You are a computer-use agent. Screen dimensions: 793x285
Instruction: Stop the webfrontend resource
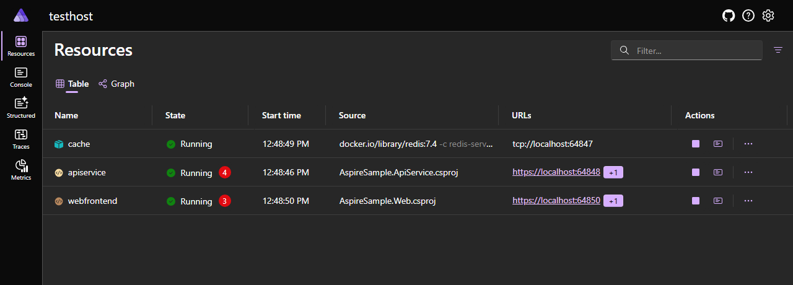click(696, 201)
